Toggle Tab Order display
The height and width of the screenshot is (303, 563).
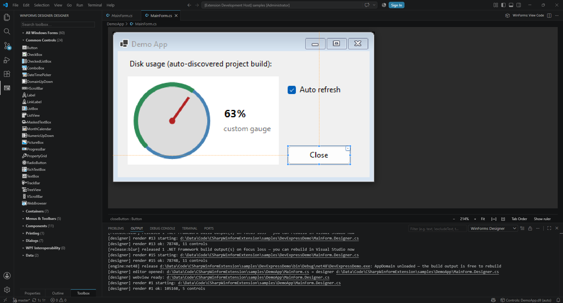(519, 219)
